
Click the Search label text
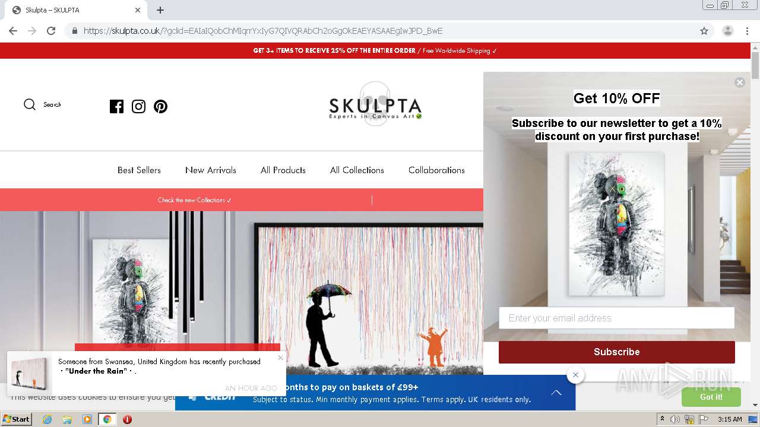coord(52,105)
